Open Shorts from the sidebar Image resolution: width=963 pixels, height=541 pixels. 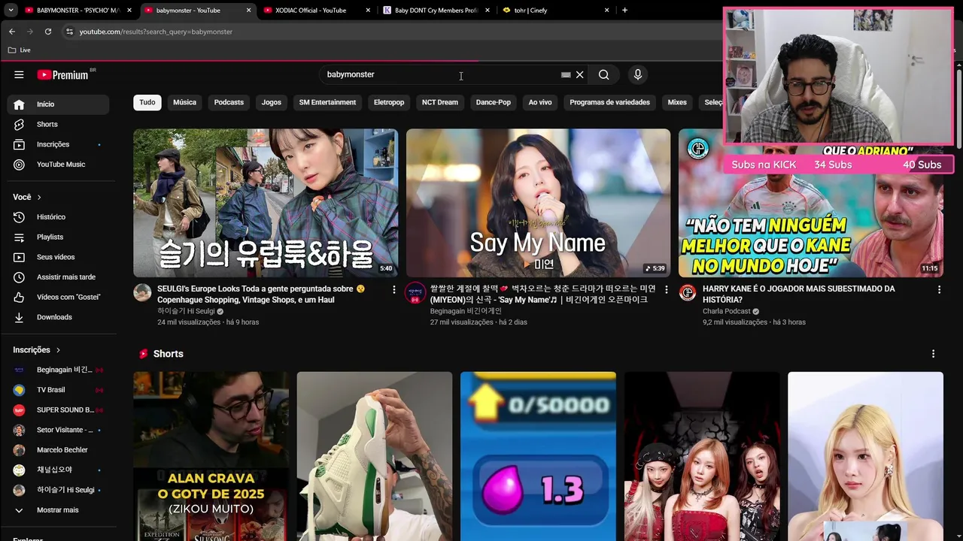(x=58, y=124)
